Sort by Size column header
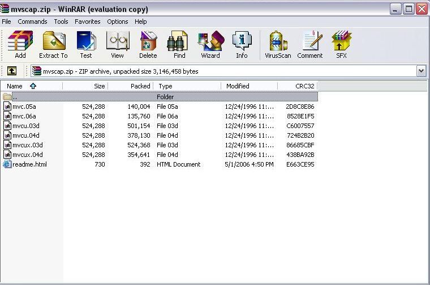 (85, 86)
